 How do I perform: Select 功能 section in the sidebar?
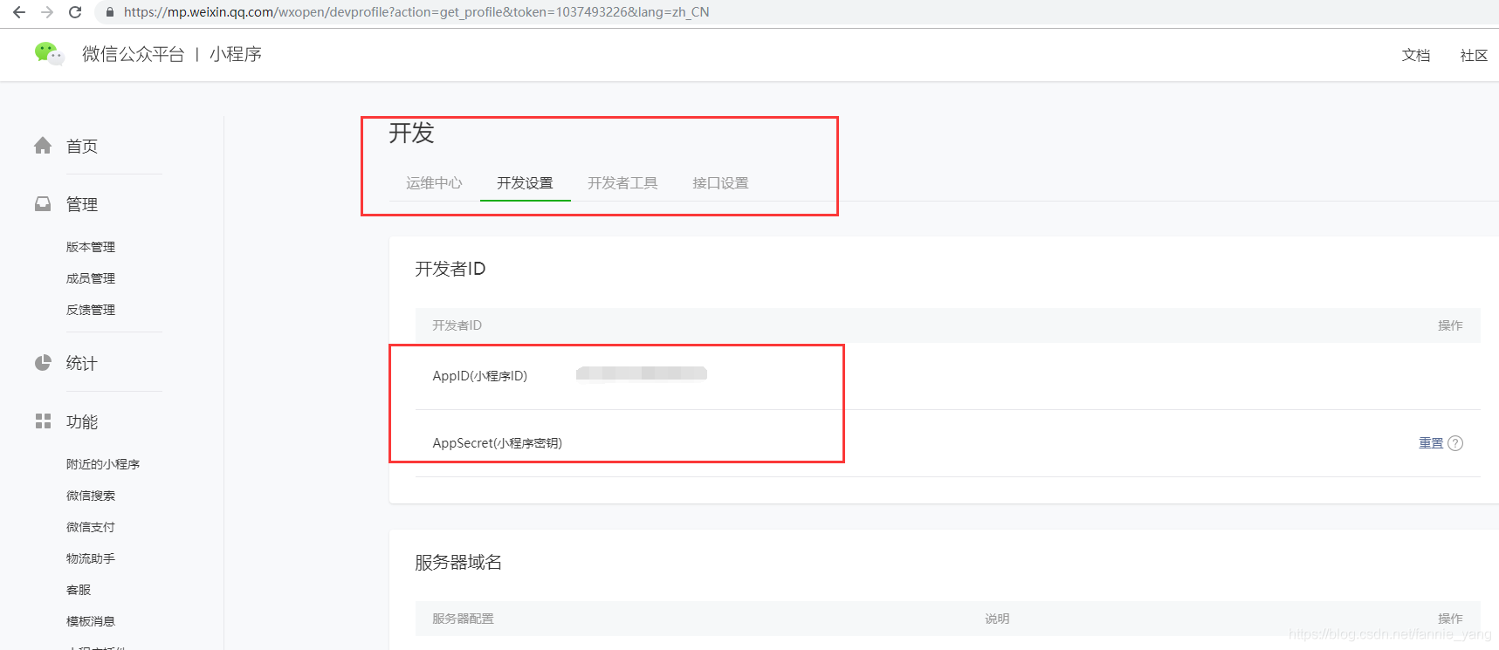(82, 422)
